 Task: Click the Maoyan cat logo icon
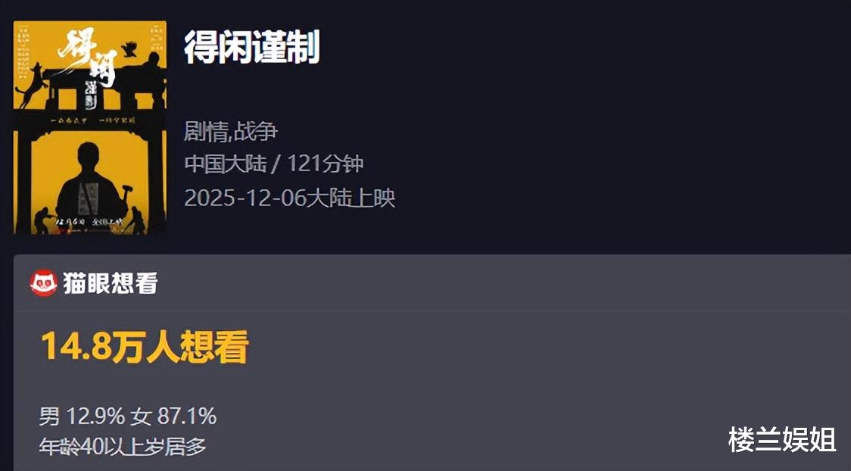pos(43,283)
